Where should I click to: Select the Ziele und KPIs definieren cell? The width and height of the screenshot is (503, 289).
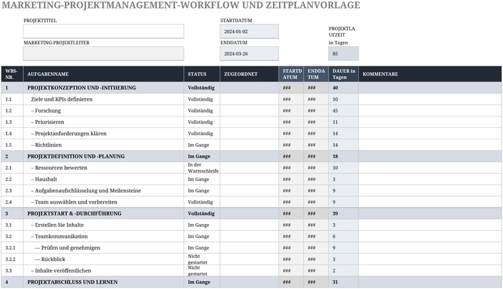(103, 99)
